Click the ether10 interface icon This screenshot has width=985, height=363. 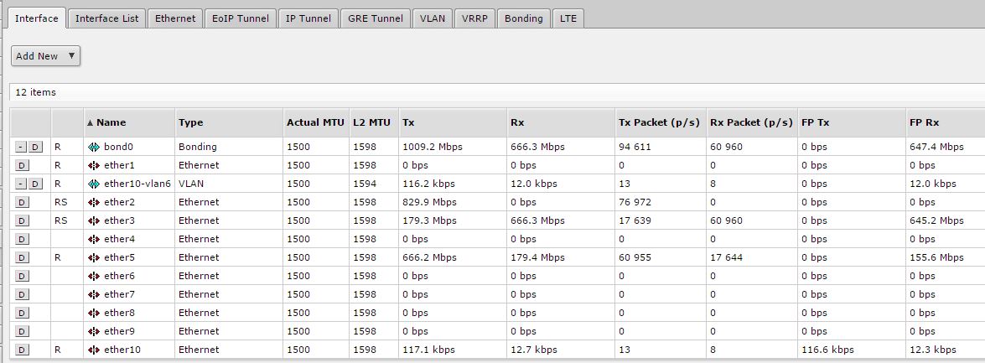click(x=94, y=350)
